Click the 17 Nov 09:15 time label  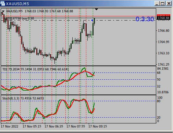98,127
